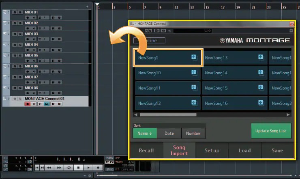Open MIDI 08 channel selector

click(x=43, y=93)
